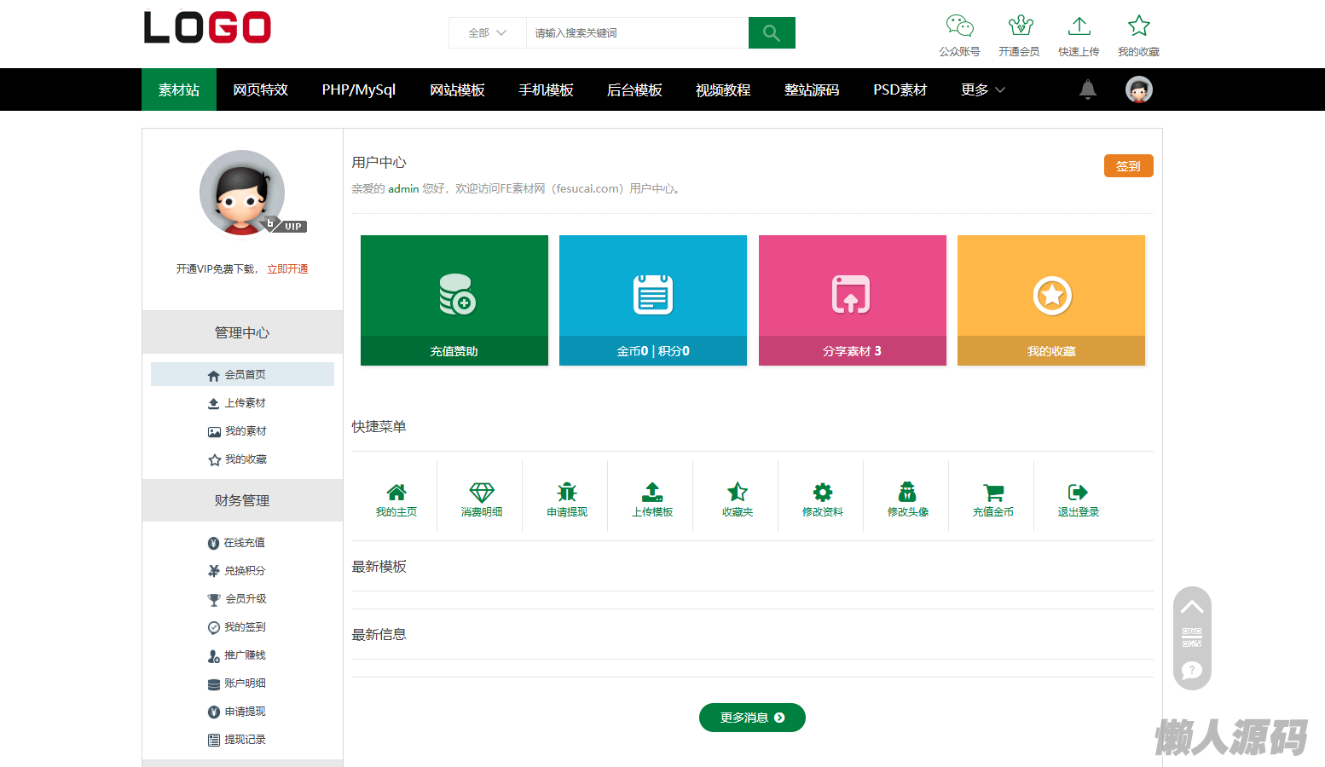Open the WeChat 公众账号 icon
Image resolution: width=1325 pixels, height=767 pixels.
click(x=959, y=26)
